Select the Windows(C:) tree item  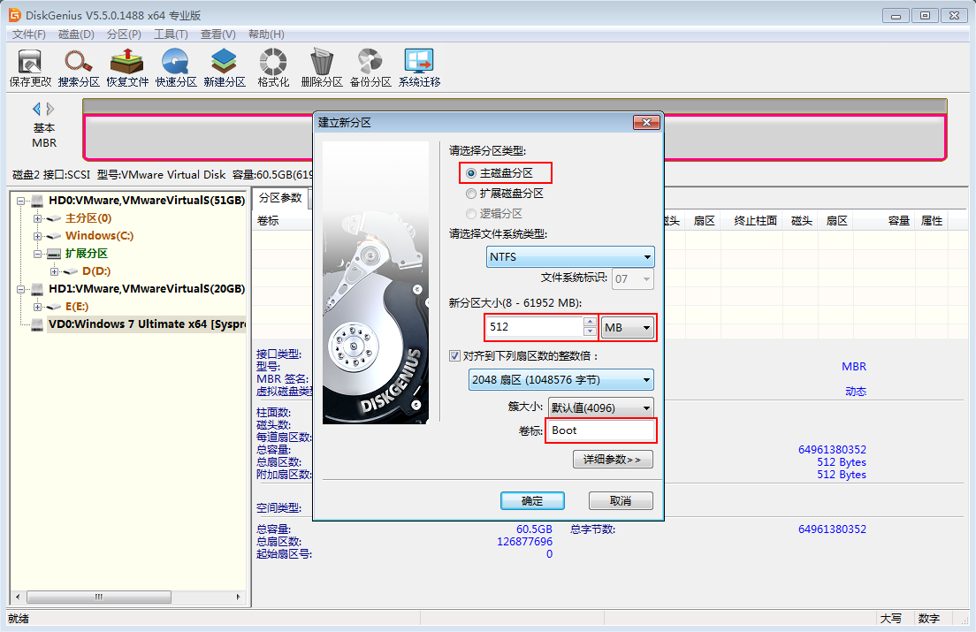point(99,236)
